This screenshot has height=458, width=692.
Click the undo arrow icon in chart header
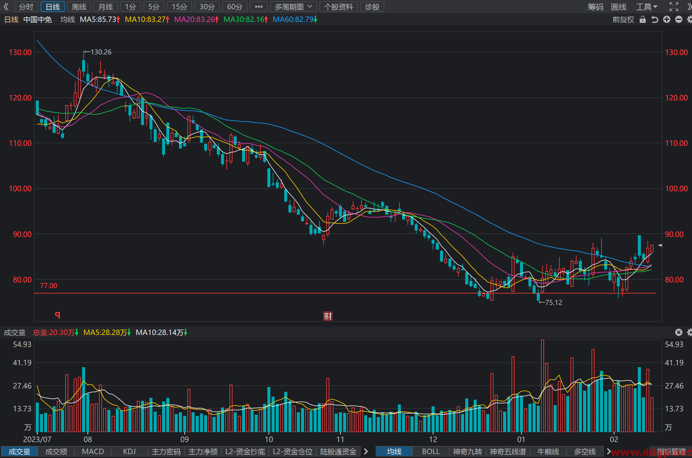655,20
